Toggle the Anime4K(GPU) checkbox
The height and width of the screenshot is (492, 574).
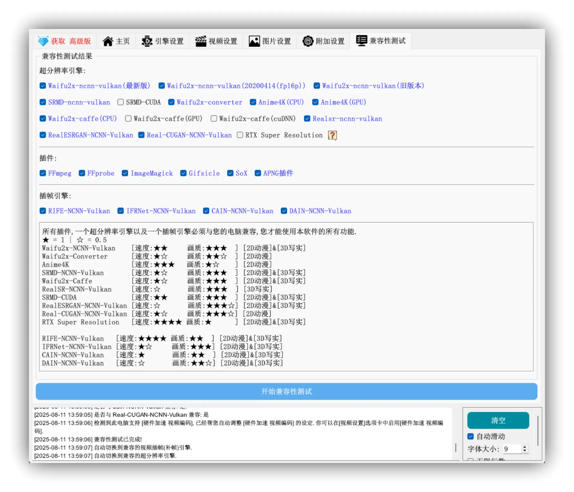tap(315, 102)
